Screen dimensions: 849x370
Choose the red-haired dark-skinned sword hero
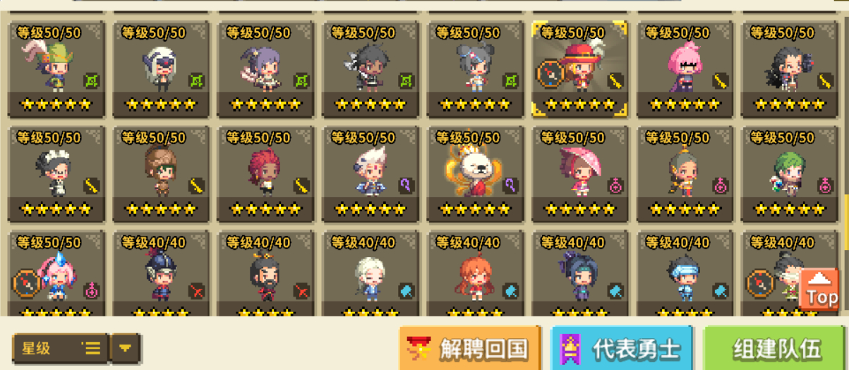click(266, 174)
